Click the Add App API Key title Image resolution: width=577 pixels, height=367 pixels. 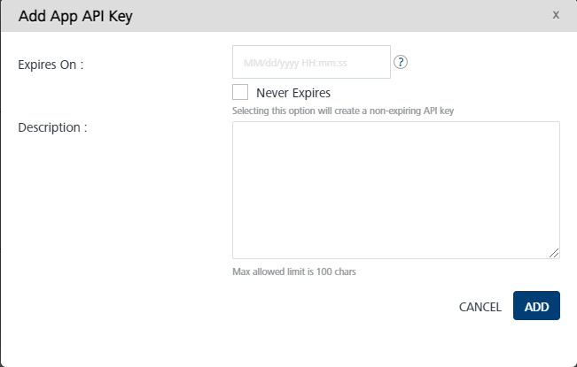[75, 16]
